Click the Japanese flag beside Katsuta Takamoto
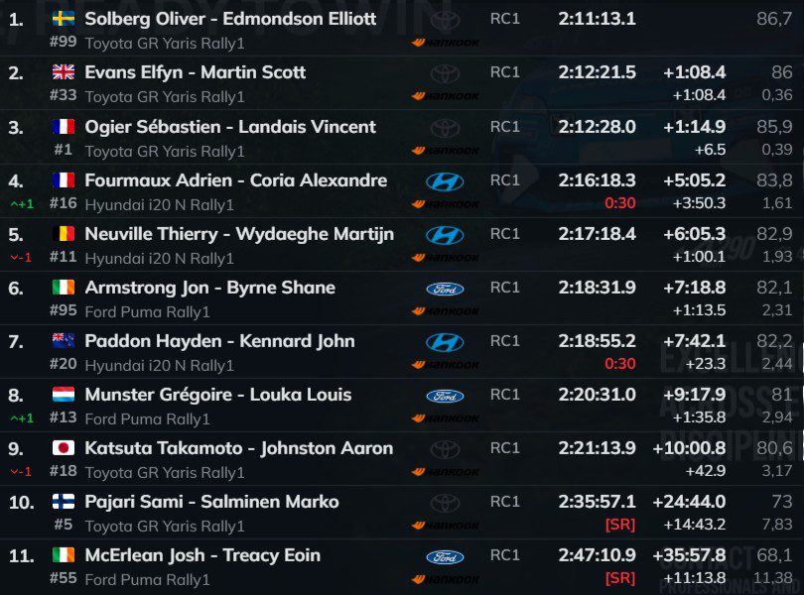Viewport: 804px width, 595px height. click(x=63, y=448)
